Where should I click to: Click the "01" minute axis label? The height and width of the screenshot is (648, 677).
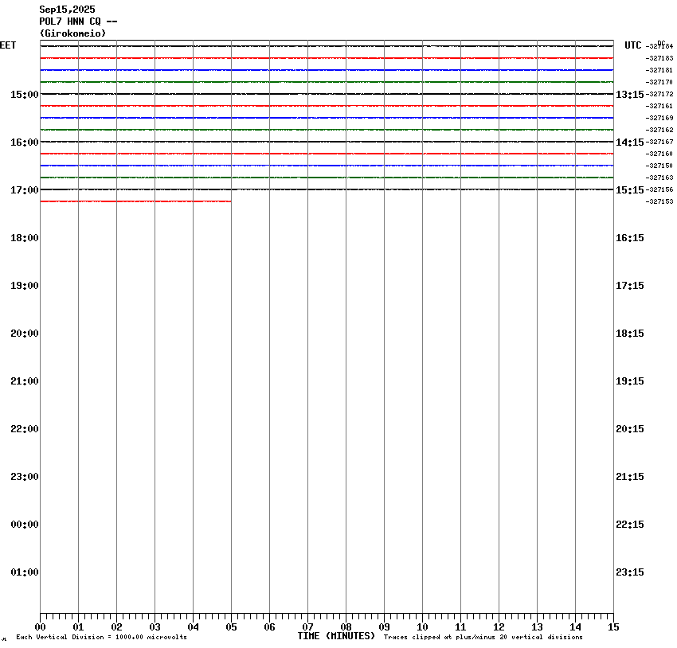pyautogui.click(x=78, y=627)
